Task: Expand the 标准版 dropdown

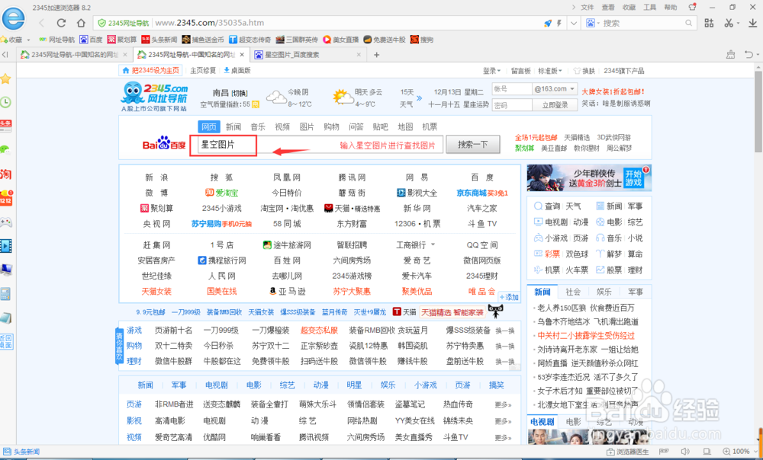Action: (550, 70)
